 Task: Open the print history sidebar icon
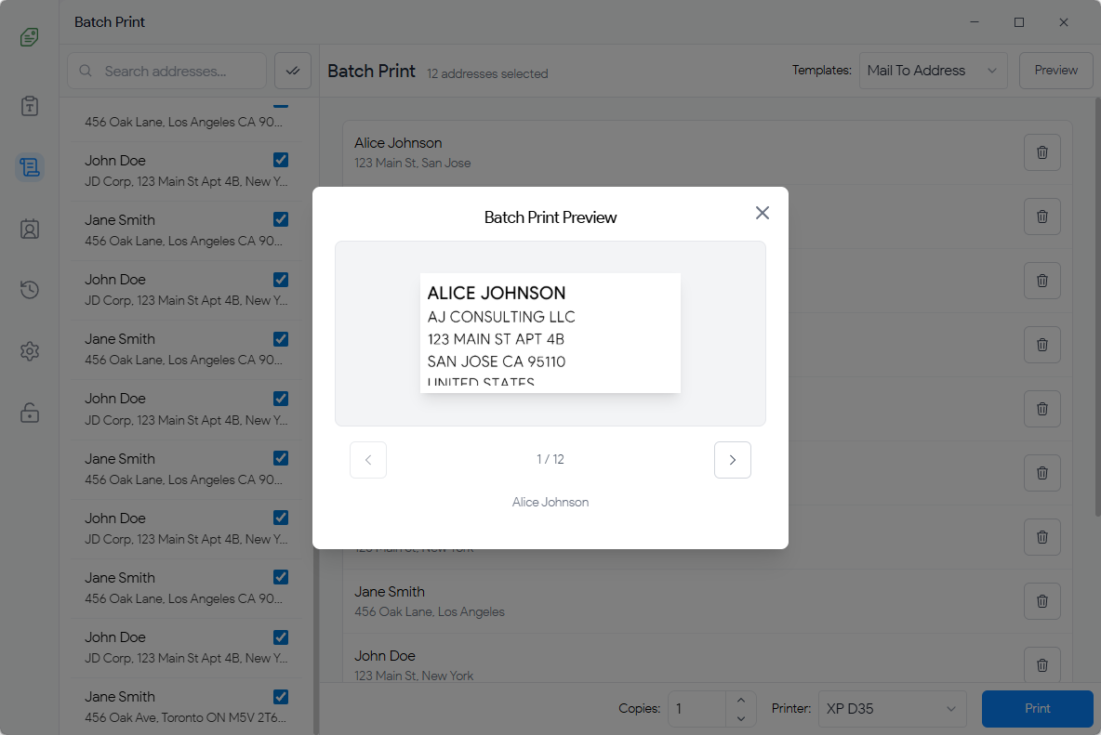(x=30, y=290)
